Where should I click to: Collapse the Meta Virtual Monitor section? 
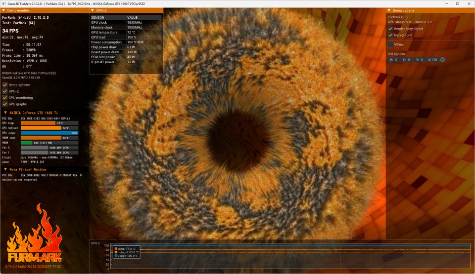point(5,169)
